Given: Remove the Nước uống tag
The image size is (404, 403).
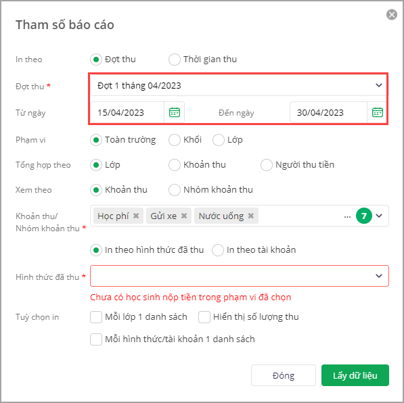Looking at the screenshot, I should 251,216.
